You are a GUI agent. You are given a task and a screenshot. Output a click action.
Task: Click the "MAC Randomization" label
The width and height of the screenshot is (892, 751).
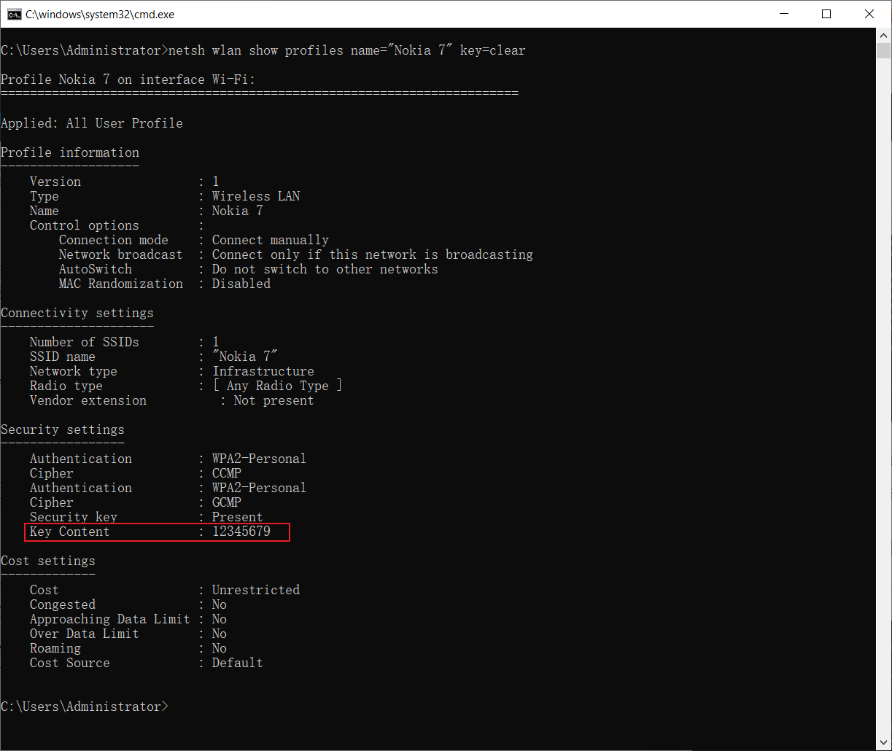120,284
